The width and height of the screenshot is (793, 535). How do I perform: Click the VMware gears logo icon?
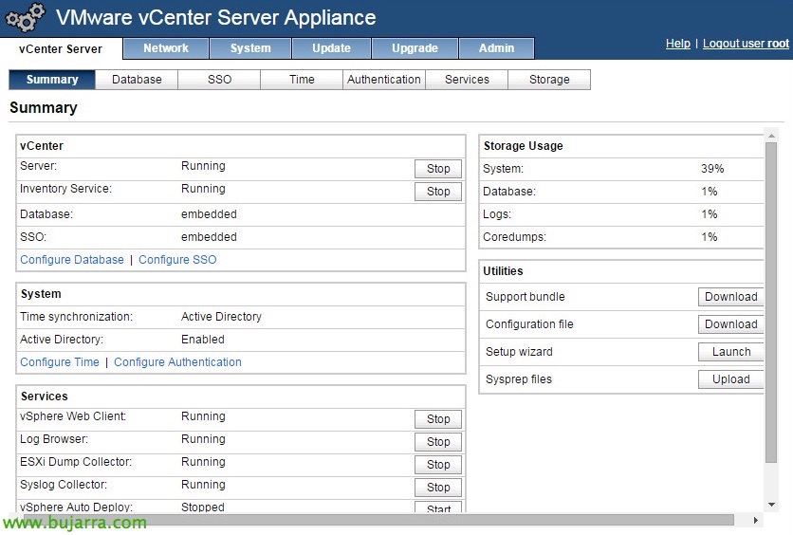[x=26, y=17]
